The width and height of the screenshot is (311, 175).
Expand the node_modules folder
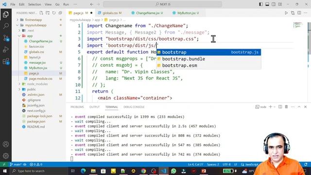pos(39,84)
